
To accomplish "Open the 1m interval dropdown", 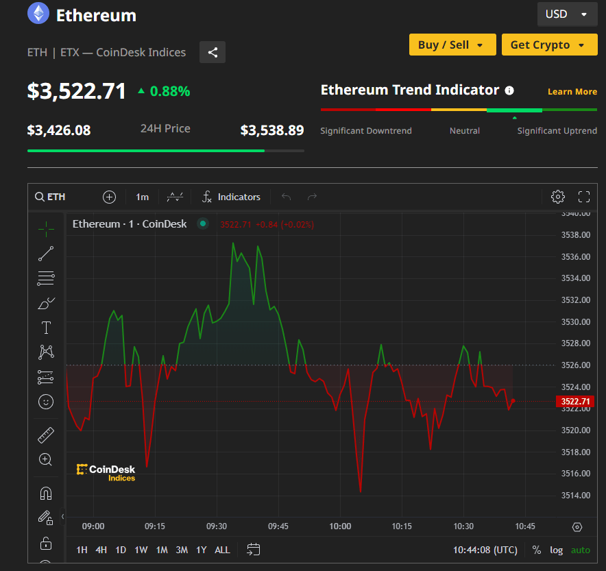I will click(142, 197).
